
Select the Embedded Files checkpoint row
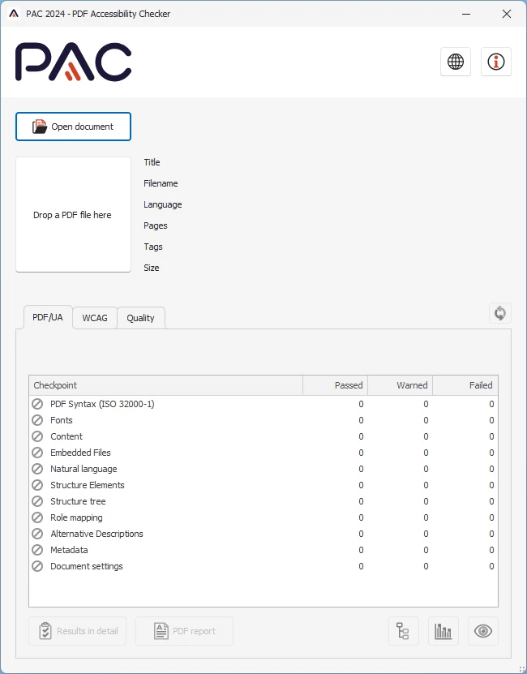pyautogui.click(x=263, y=453)
